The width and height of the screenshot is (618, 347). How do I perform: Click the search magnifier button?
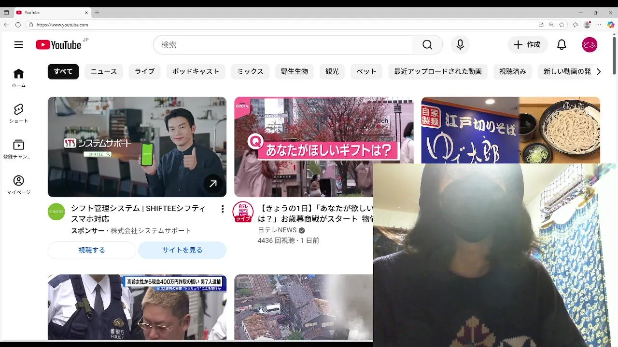pos(427,45)
